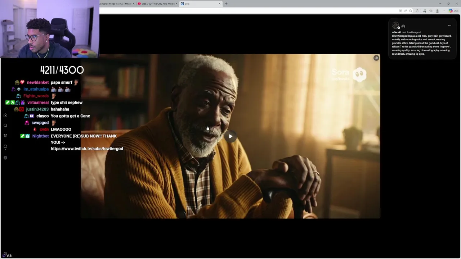Minimize the browser window
Viewport: 461px width, 259px height.
tap(440, 4)
